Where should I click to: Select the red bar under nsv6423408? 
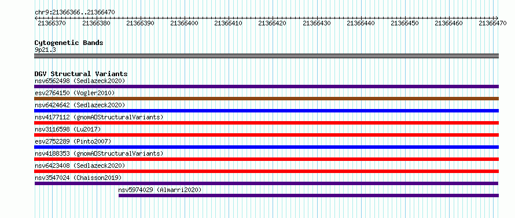[266, 171]
